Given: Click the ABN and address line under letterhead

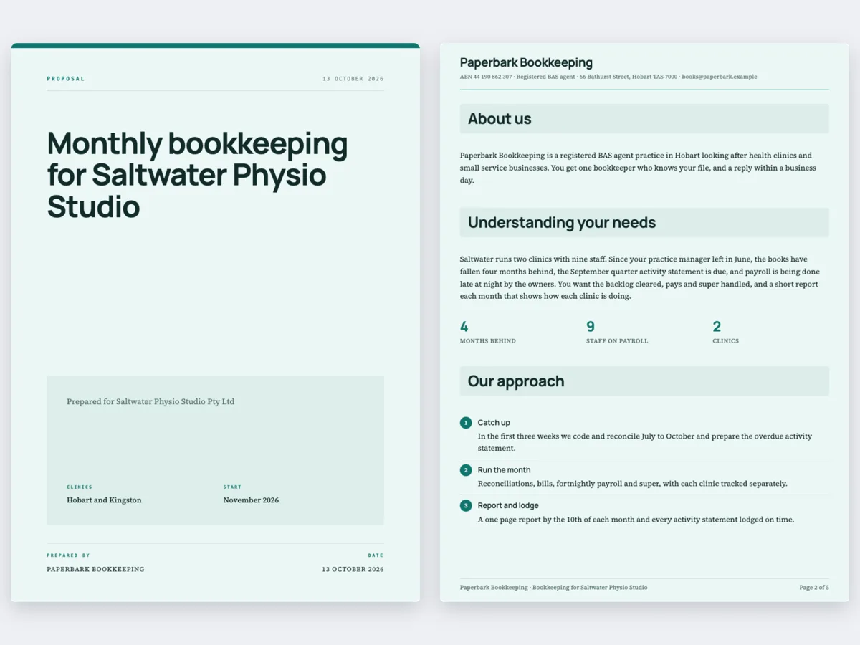Looking at the screenshot, I should [608, 77].
